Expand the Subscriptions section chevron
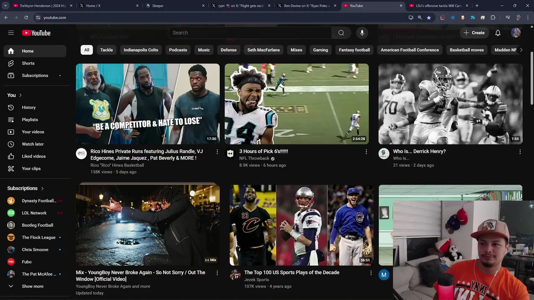The height and width of the screenshot is (300, 534). pos(42,188)
